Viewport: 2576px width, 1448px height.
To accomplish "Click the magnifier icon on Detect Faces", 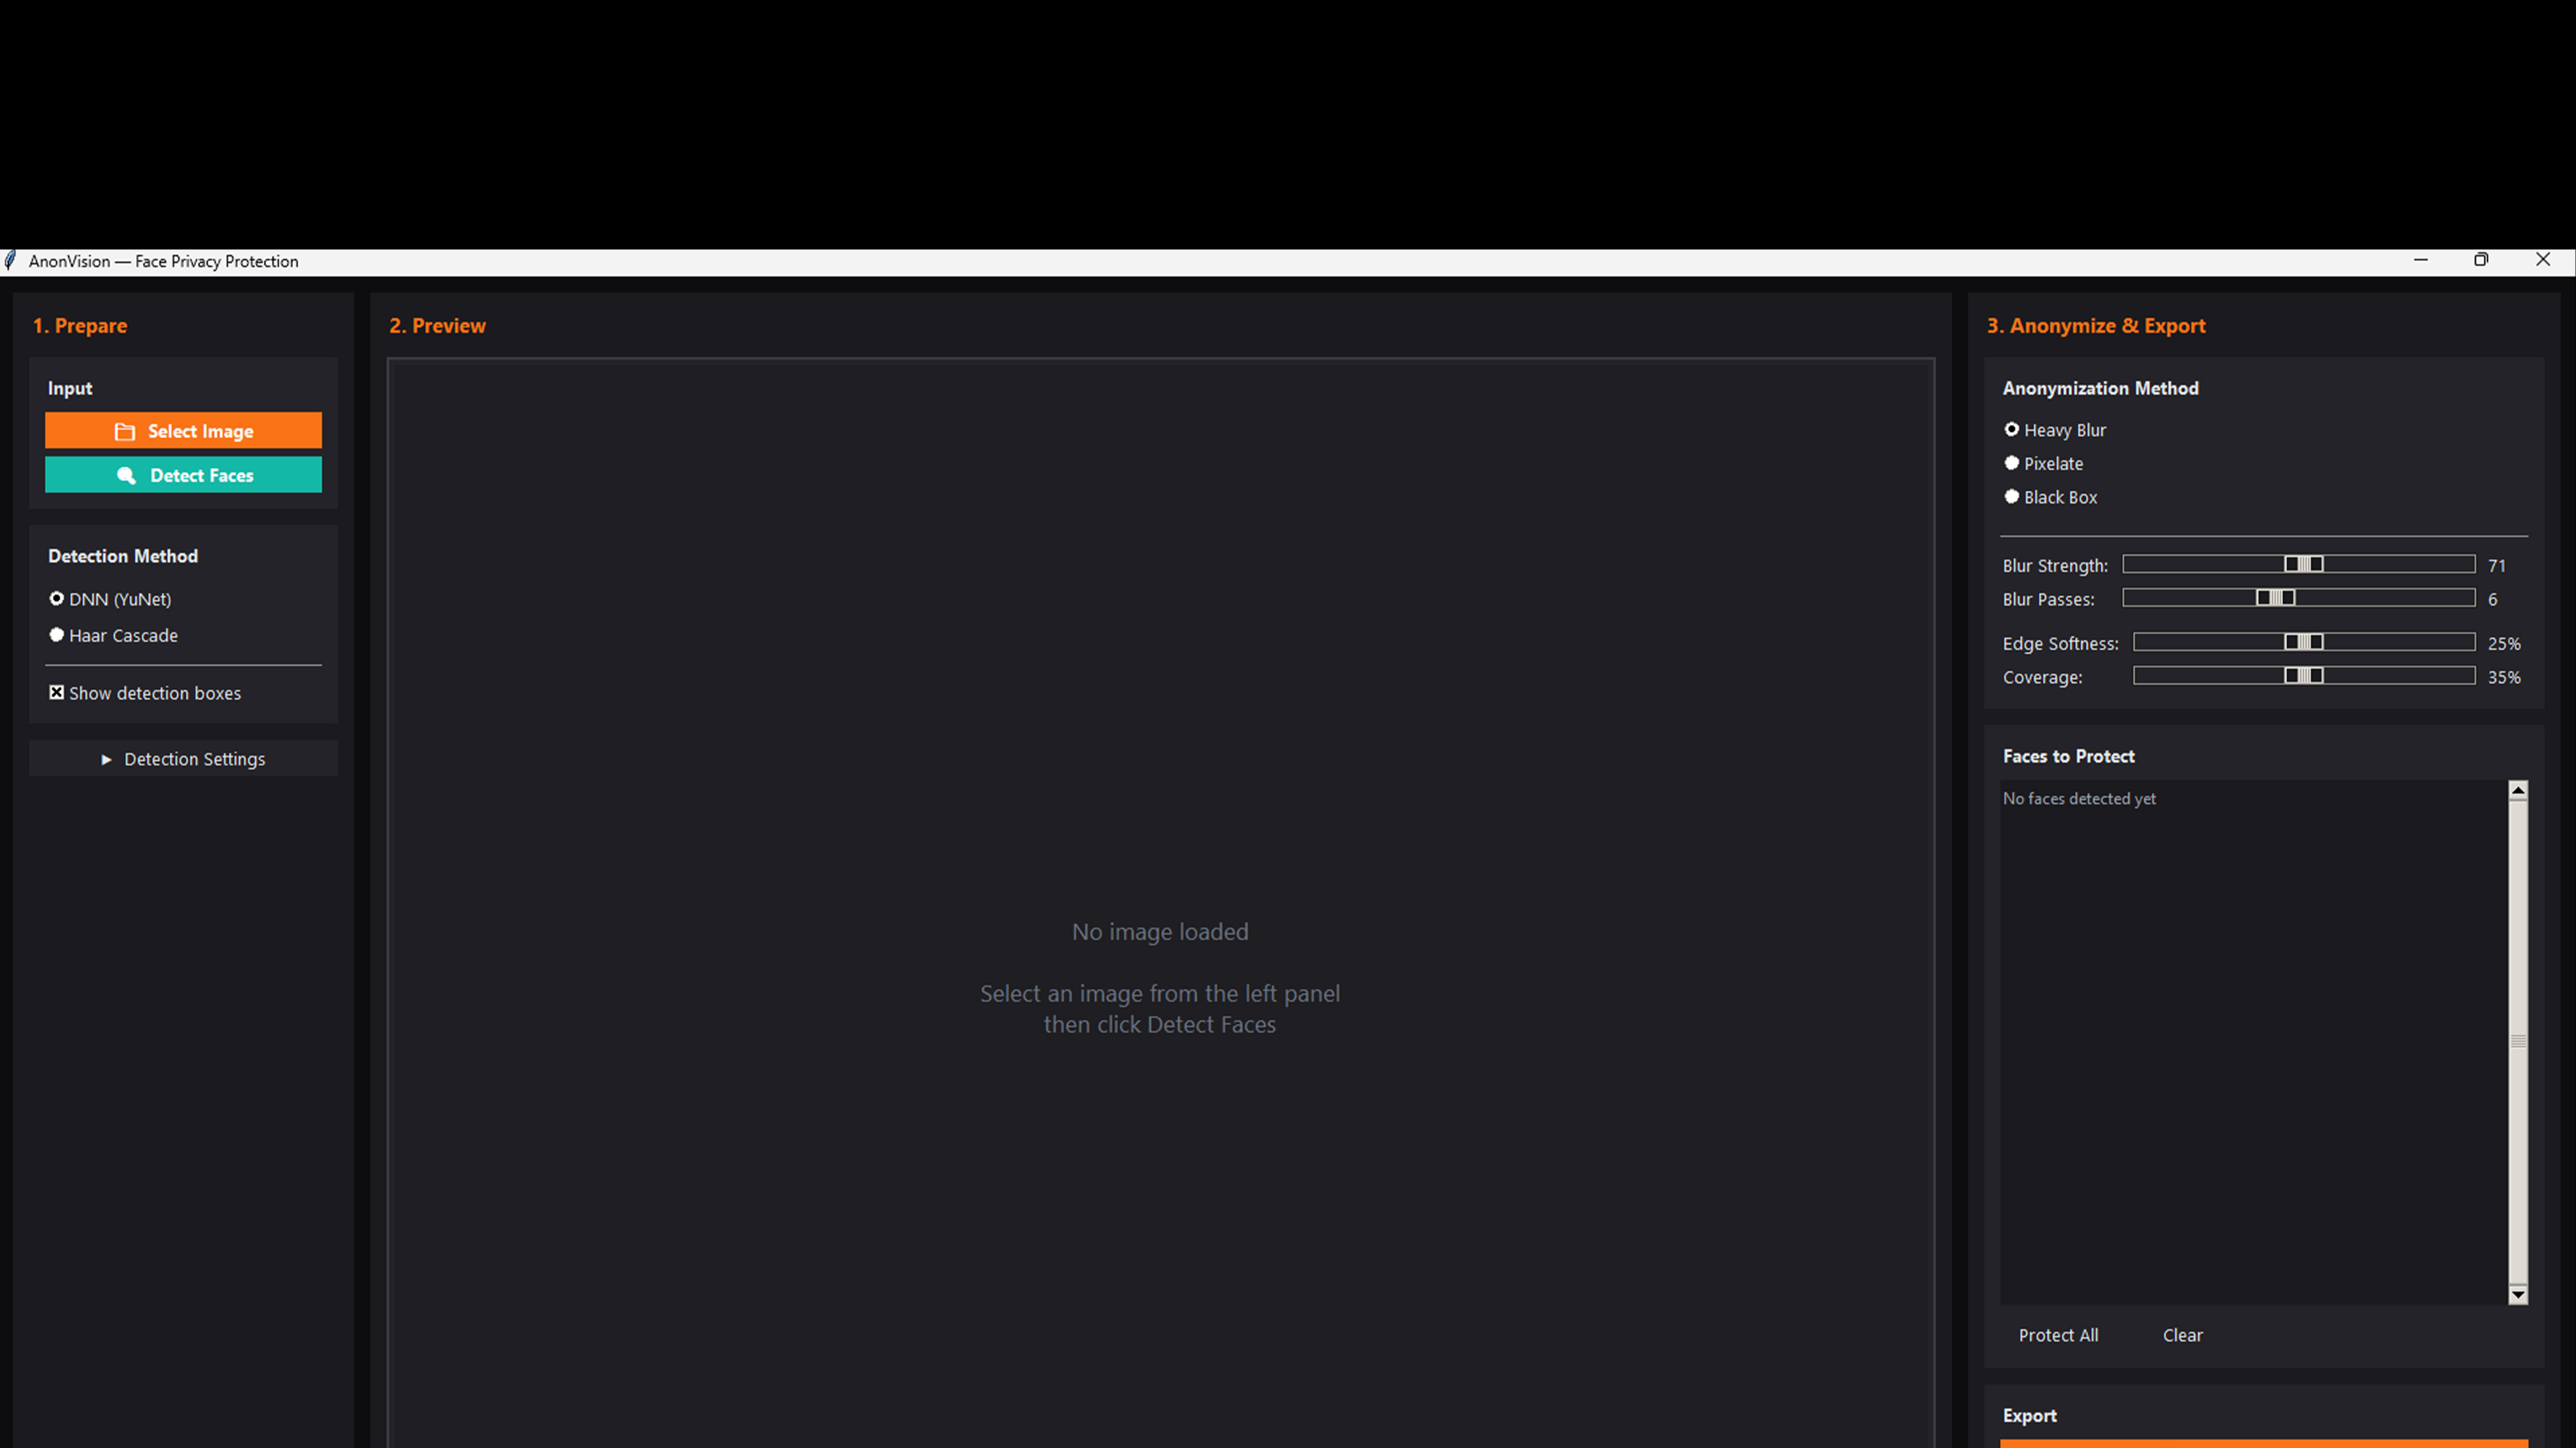I will coord(126,476).
